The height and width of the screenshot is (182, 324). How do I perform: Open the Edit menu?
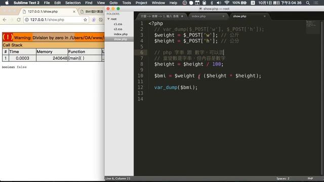57,3
